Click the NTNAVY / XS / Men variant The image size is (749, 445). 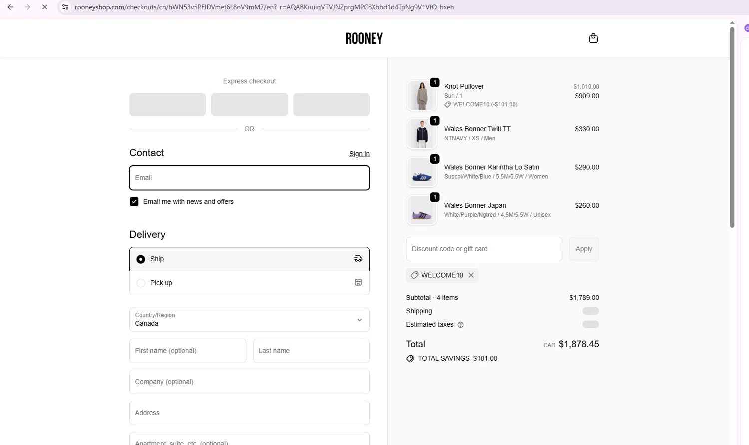pos(470,138)
